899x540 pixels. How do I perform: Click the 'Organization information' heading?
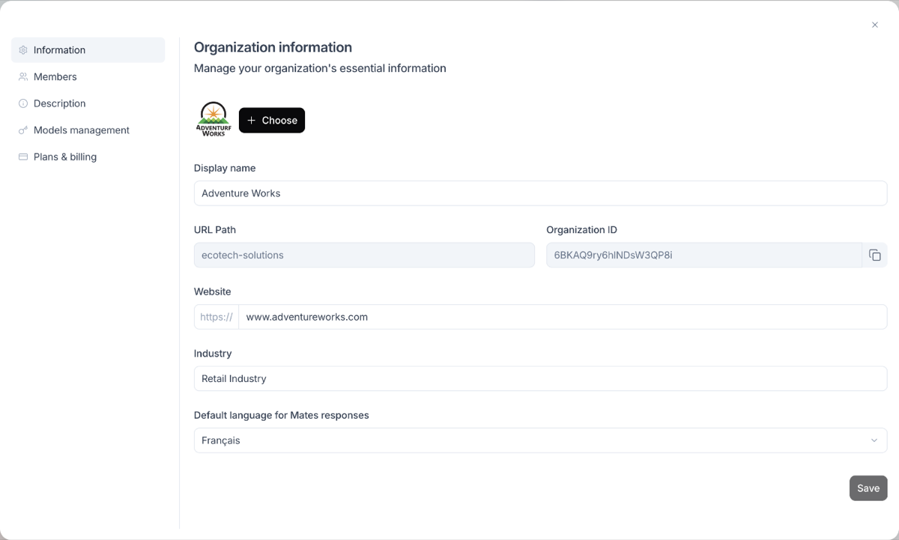point(273,47)
